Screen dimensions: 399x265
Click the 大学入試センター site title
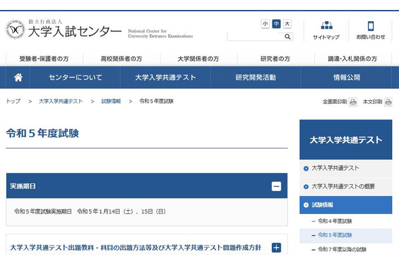tap(75, 32)
